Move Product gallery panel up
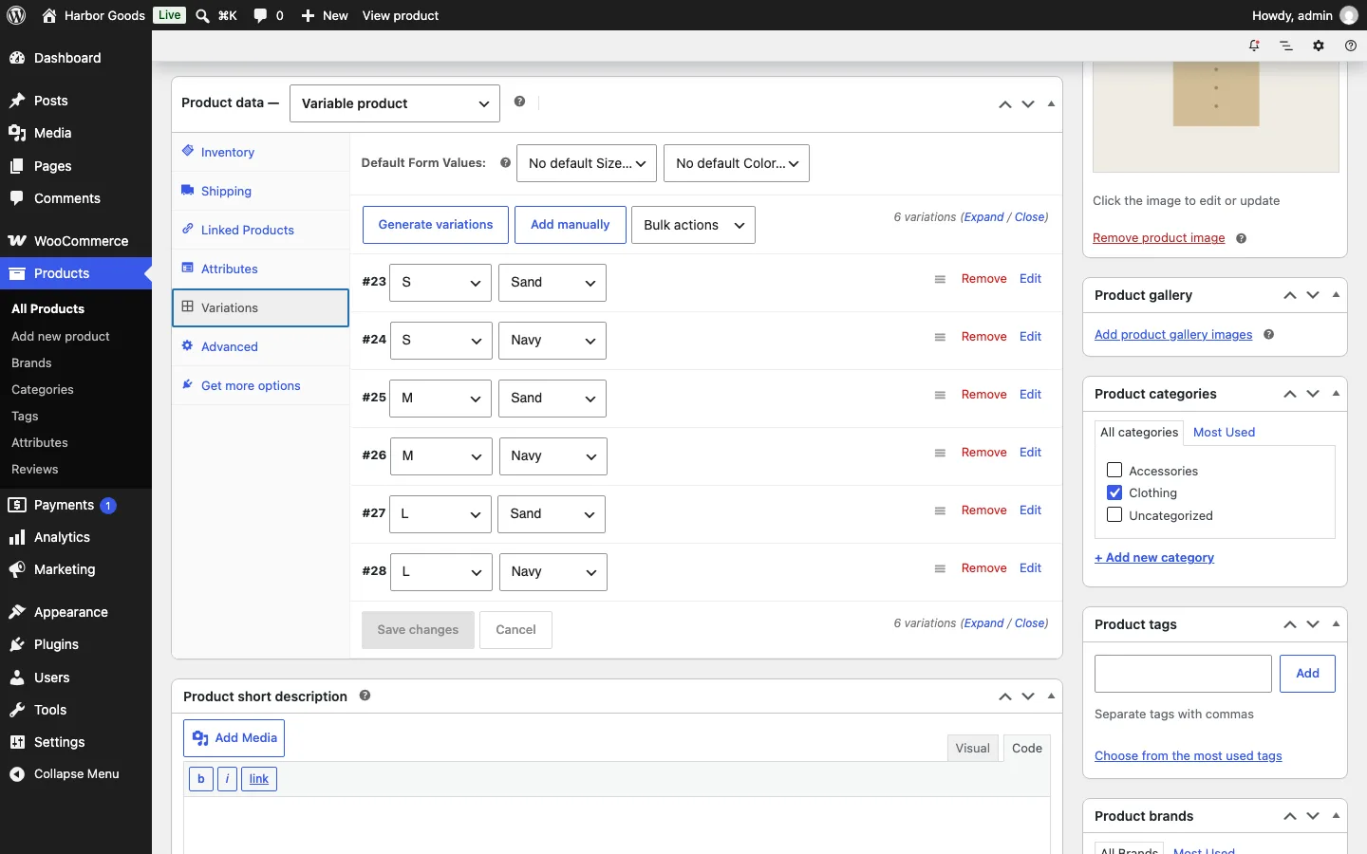Image resolution: width=1367 pixels, height=854 pixels. coord(1290,295)
